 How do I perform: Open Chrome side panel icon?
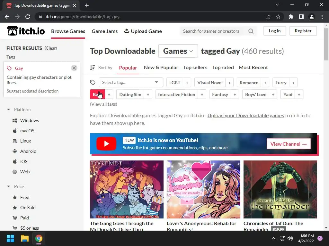point(301,17)
